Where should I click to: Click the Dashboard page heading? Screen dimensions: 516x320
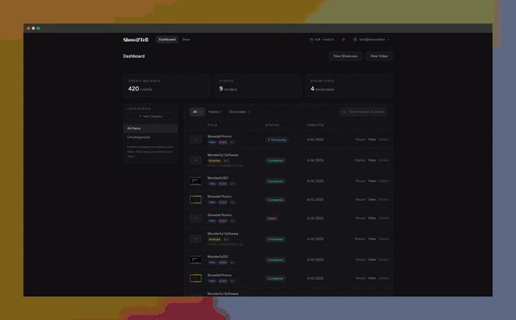pos(134,56)
